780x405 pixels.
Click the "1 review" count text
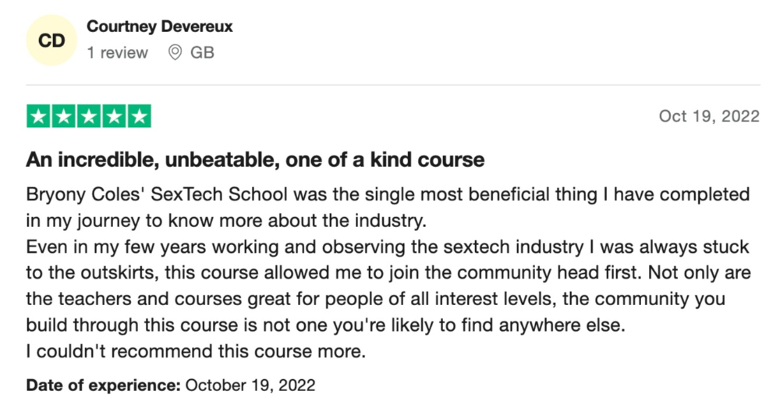[x=118, y=53]
